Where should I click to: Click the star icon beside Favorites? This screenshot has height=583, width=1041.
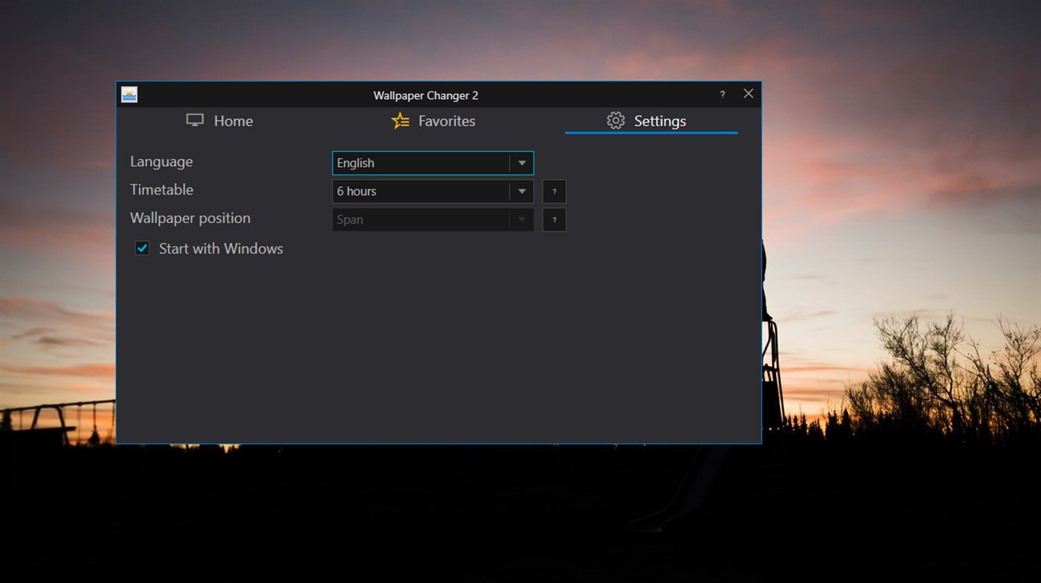click(400, 120)
